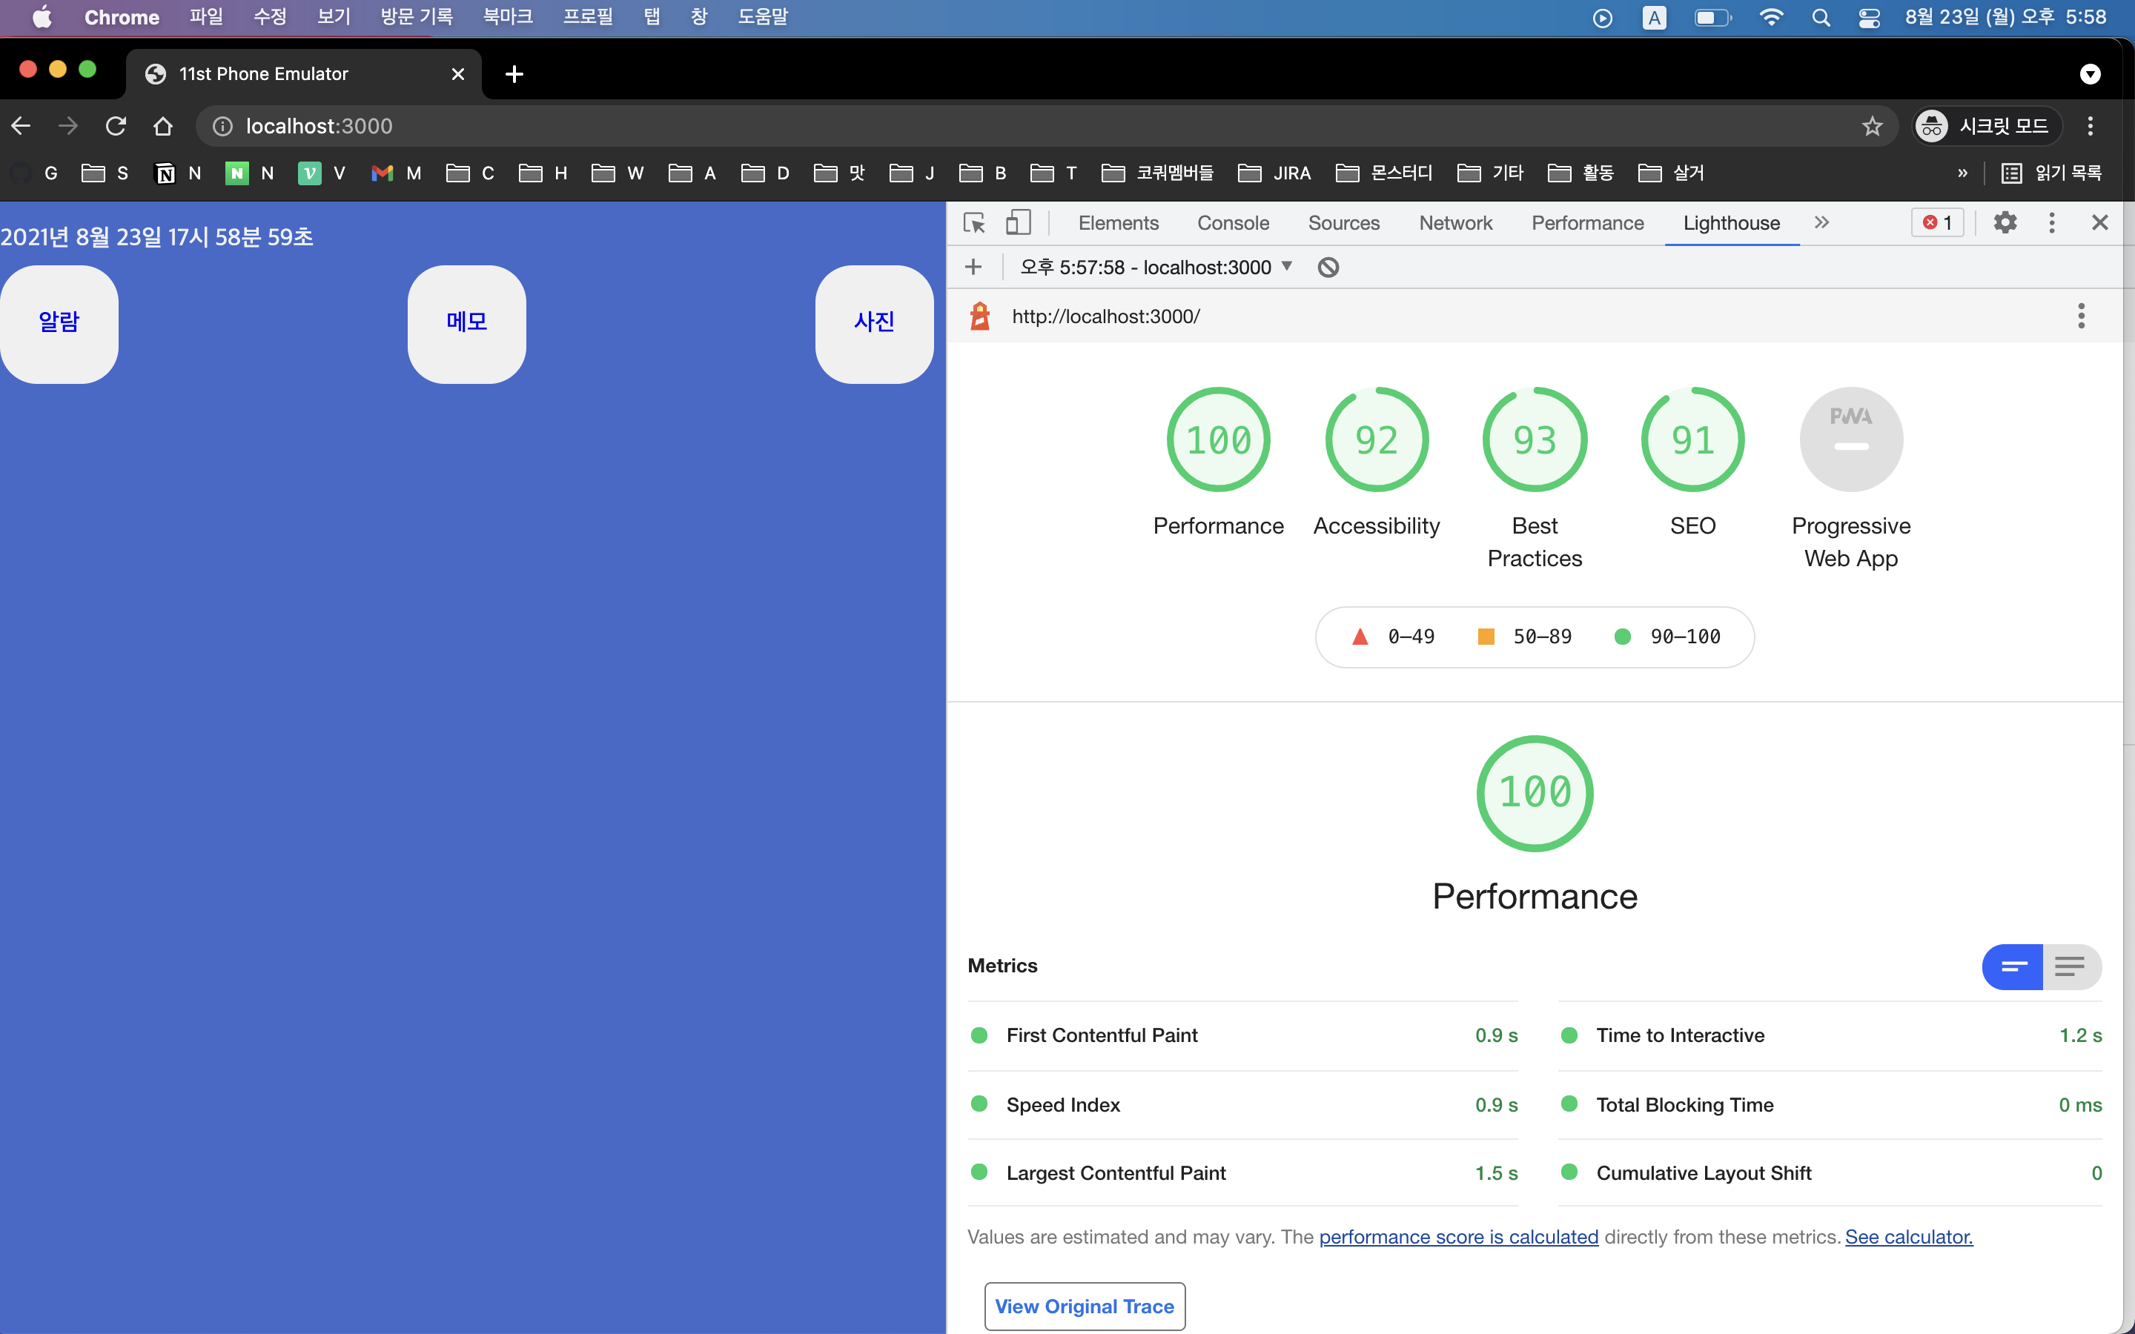Viewport: 2135px width, 1334px height.
Task: Open Chrome's three-dot menu
Action: (2090, 126)
